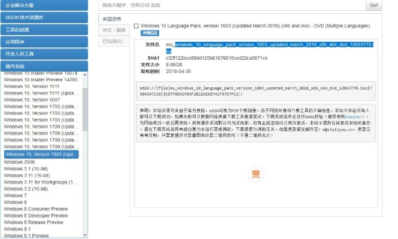Click the 详细信息 details button
Image resolution: width=398 pixels, height=239 pixels.
(x=150, y=33)
